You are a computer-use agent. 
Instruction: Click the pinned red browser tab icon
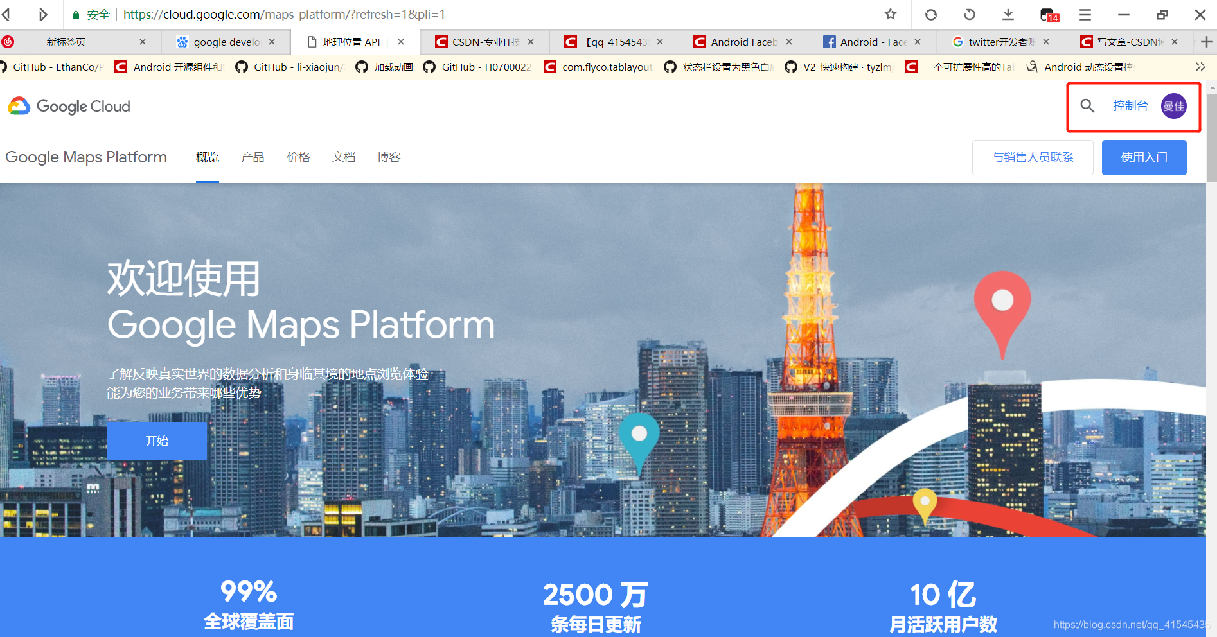click(x=8, y=42)
